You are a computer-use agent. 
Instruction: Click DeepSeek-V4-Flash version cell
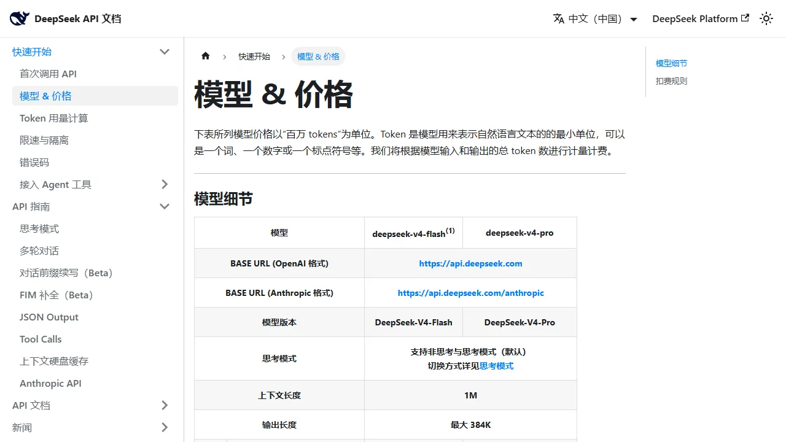(x=413, y=322)
